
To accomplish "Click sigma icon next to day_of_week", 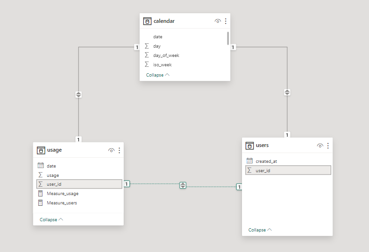I will coord(147,55).
